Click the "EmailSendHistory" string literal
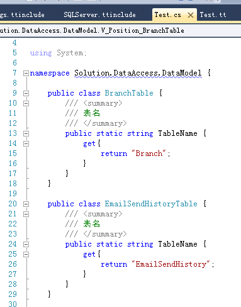Image resolution: width=241 pixels, height=307 pixels. [171, 264]
